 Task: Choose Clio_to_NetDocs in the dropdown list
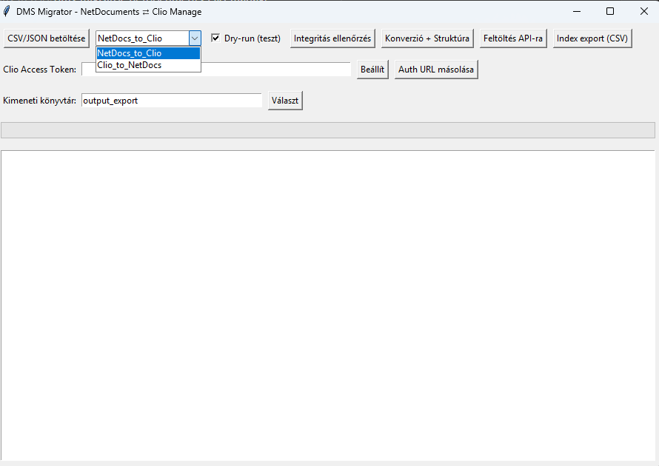(148, 65)
